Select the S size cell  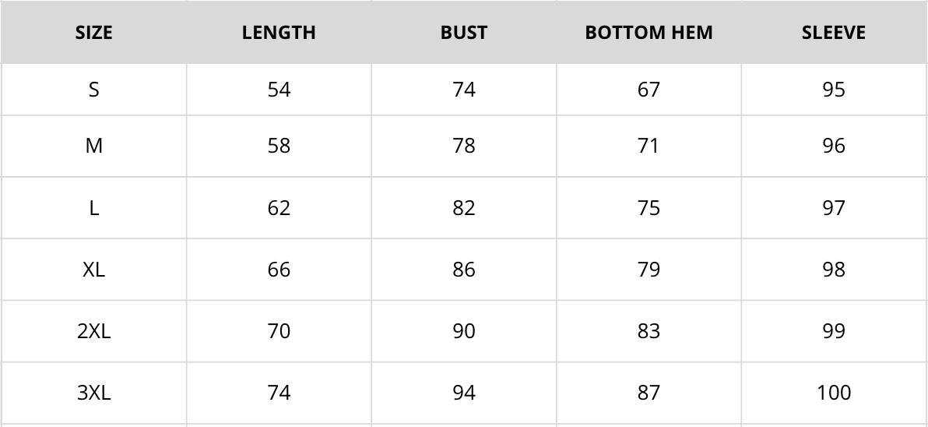point(93,90)
